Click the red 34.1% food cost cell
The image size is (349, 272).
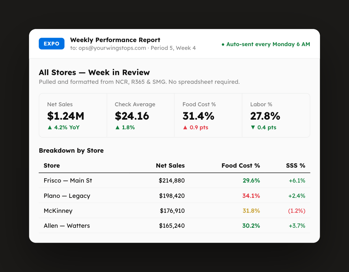251,196
